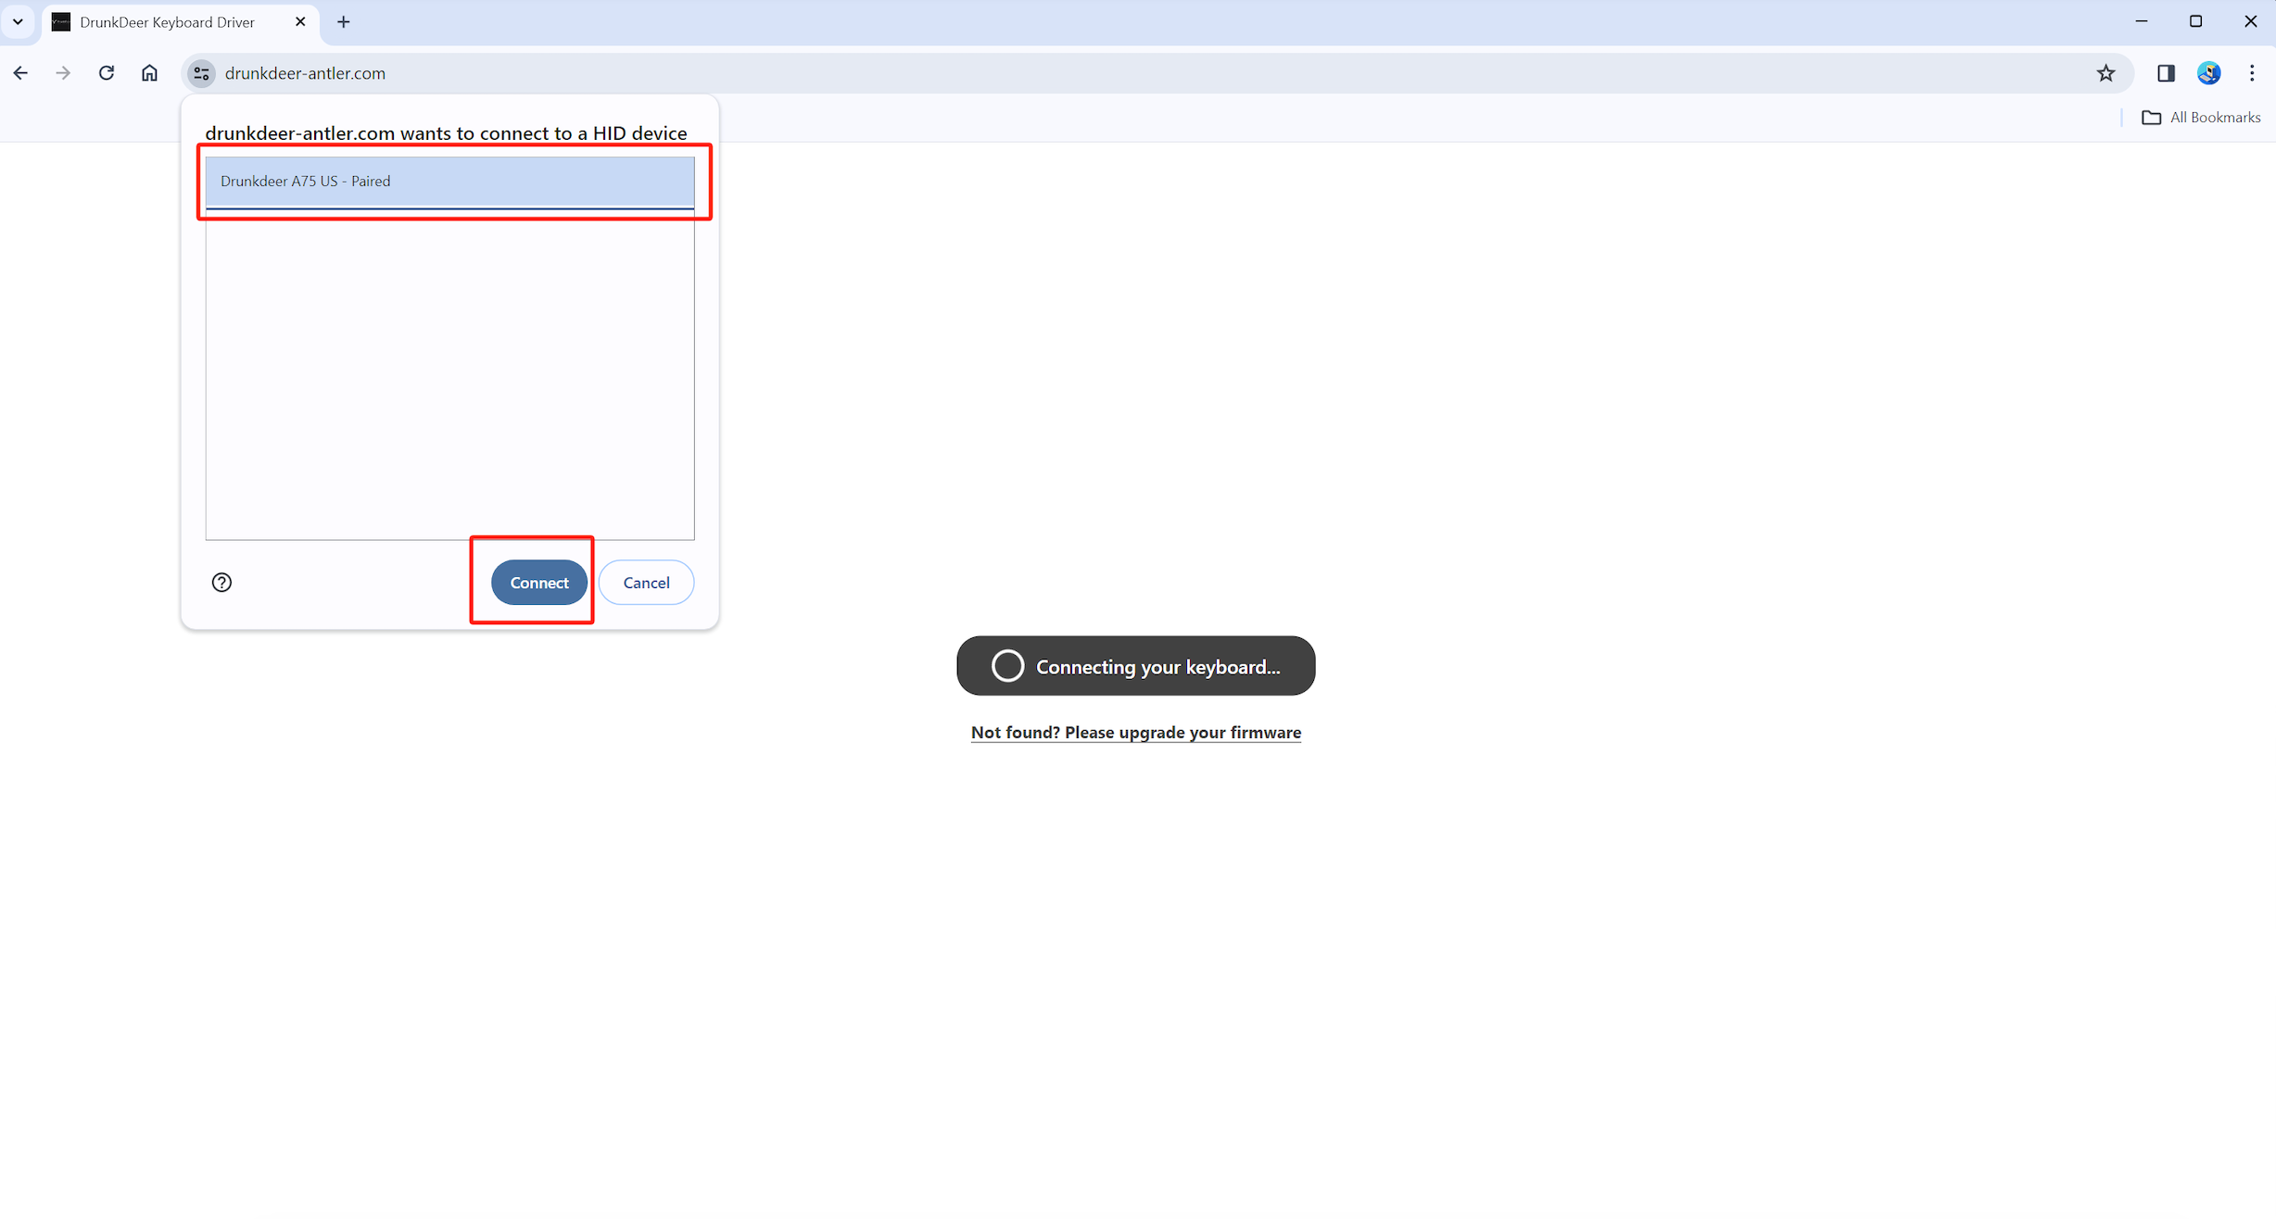Open the upgrade your firmware link
The image size is (2276, 1219).
[1136, 733]
